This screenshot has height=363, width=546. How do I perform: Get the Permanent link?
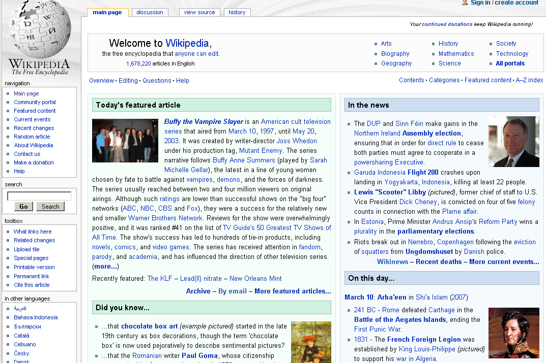point(32,276)
